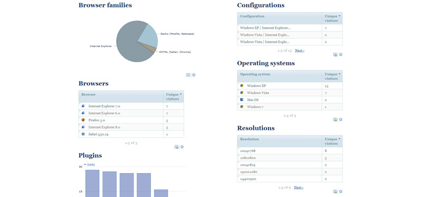This screenshot has width=422, height=197.
Task: Click the Firefox 3.0 browser icon
Action: click(x=83, y=120)
